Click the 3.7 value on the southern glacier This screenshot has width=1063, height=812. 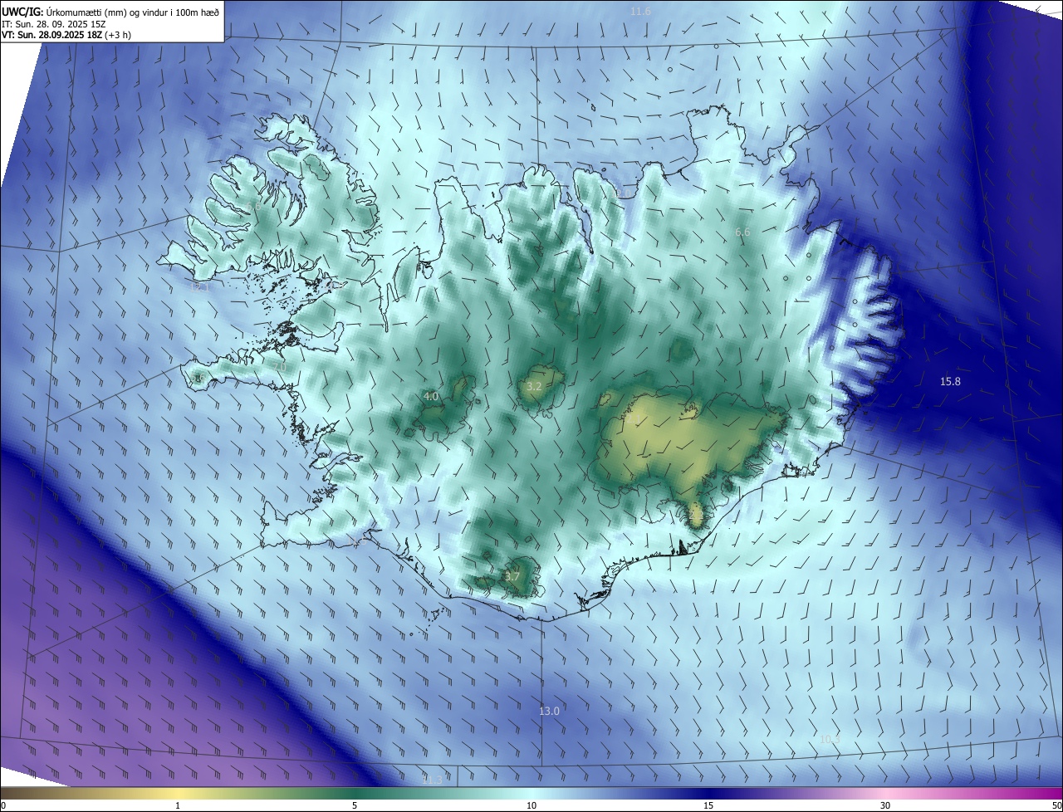point(512,576)
